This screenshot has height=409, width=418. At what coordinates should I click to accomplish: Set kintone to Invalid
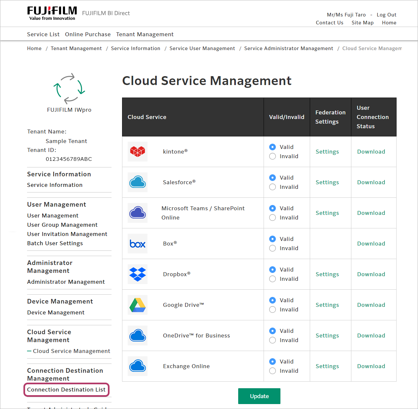point(273,156)
